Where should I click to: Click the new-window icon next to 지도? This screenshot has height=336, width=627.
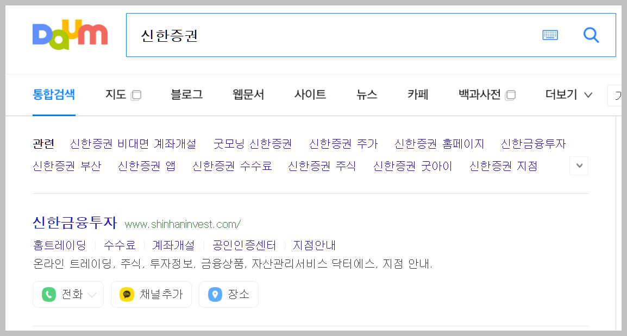click(x=136, y=95)
